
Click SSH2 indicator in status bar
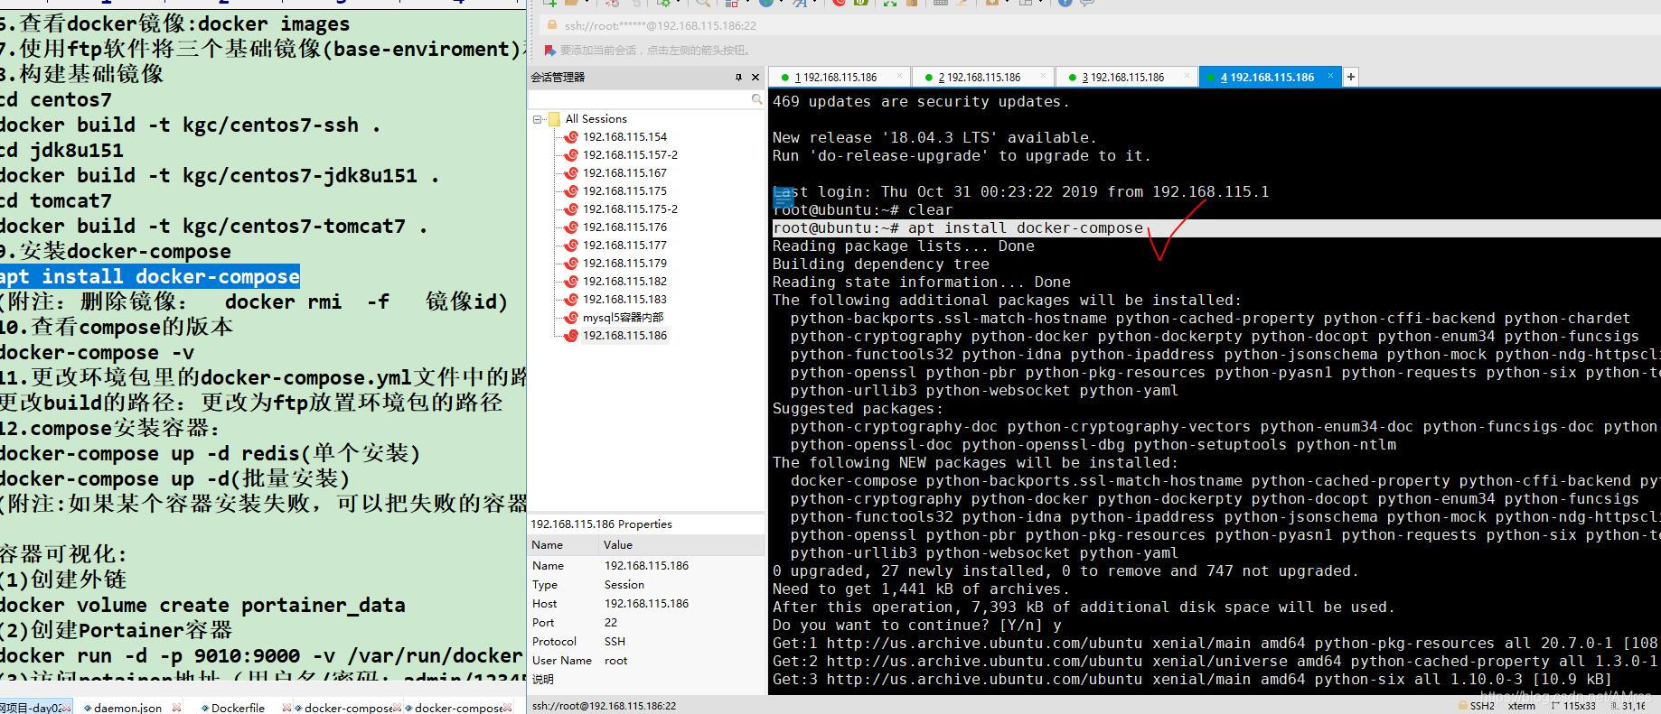(1476, 706)
